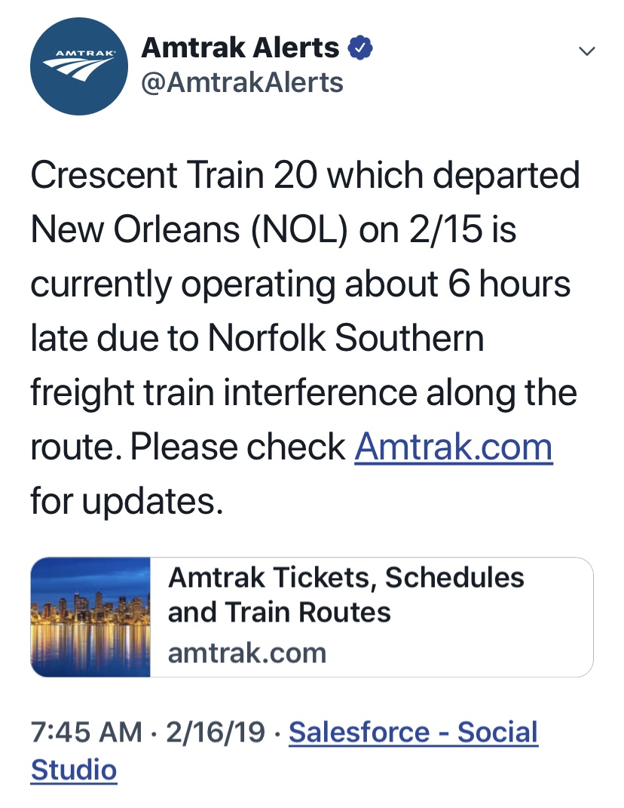Image resolution: width=624 pixels, height=808 pixels.
Task: Tap the New Orleans (NOL) text
Action: click(189, 229)
